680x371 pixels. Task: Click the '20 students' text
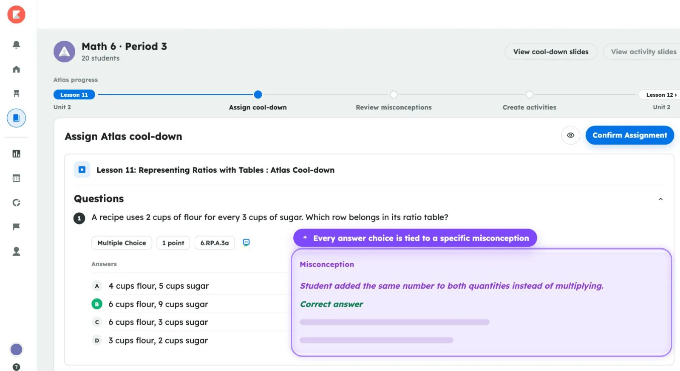pyautogui.click(x=100, y=58)
